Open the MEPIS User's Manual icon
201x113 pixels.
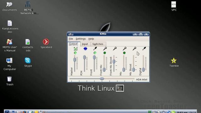(x=9, y=42)
